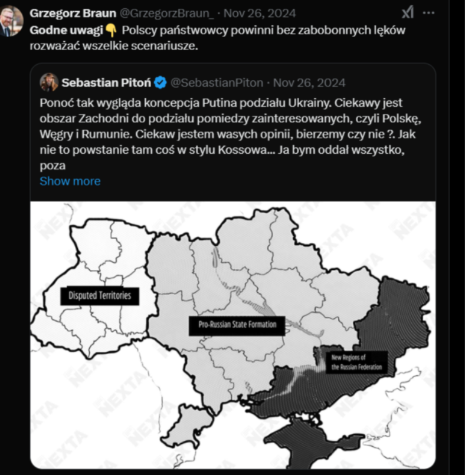Click the New Regions of the Russian Federation label
Image resolution: width=465 pixels, height=475 pixels.
(356, 362)
